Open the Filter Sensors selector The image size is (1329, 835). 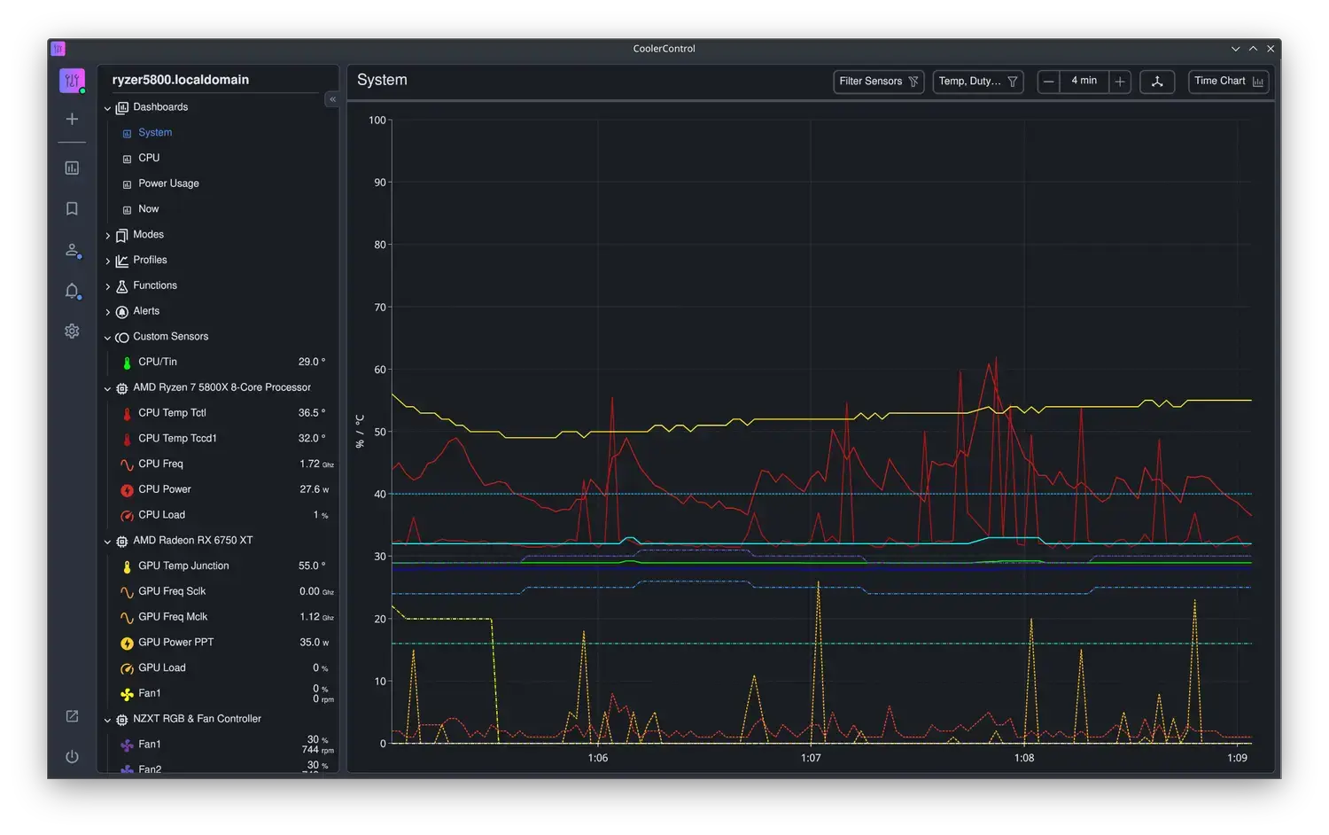coord(878,82)
